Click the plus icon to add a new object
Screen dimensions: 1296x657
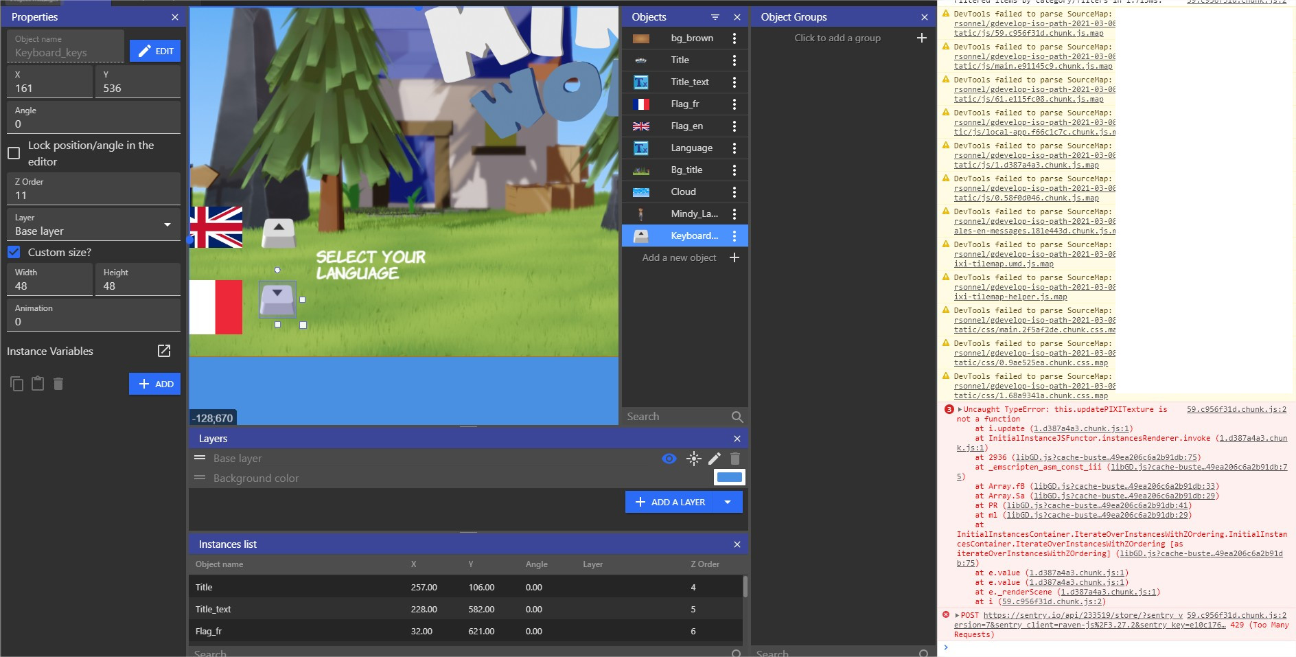click(734, 257)
